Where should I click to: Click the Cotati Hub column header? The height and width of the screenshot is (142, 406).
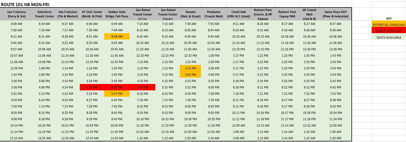(x=238, y=14)
